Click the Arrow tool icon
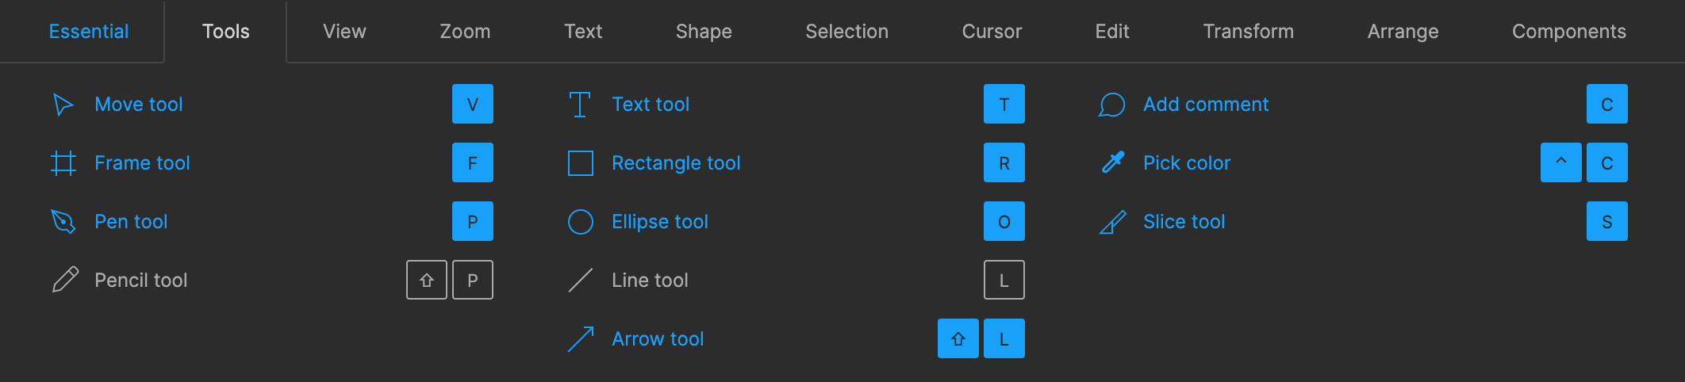 580,339
